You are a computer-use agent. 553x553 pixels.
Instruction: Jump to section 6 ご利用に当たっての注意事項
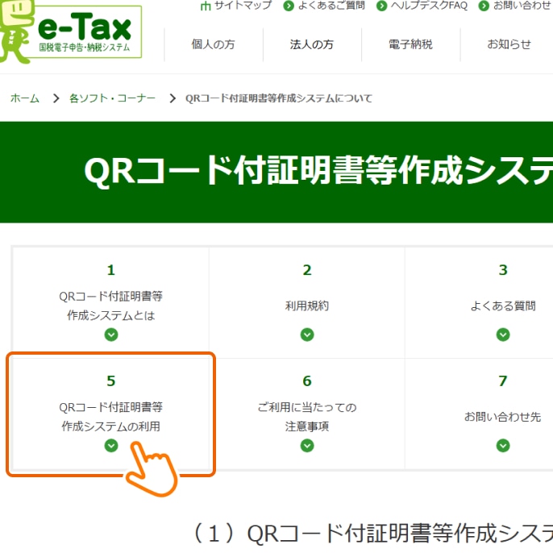307,414
